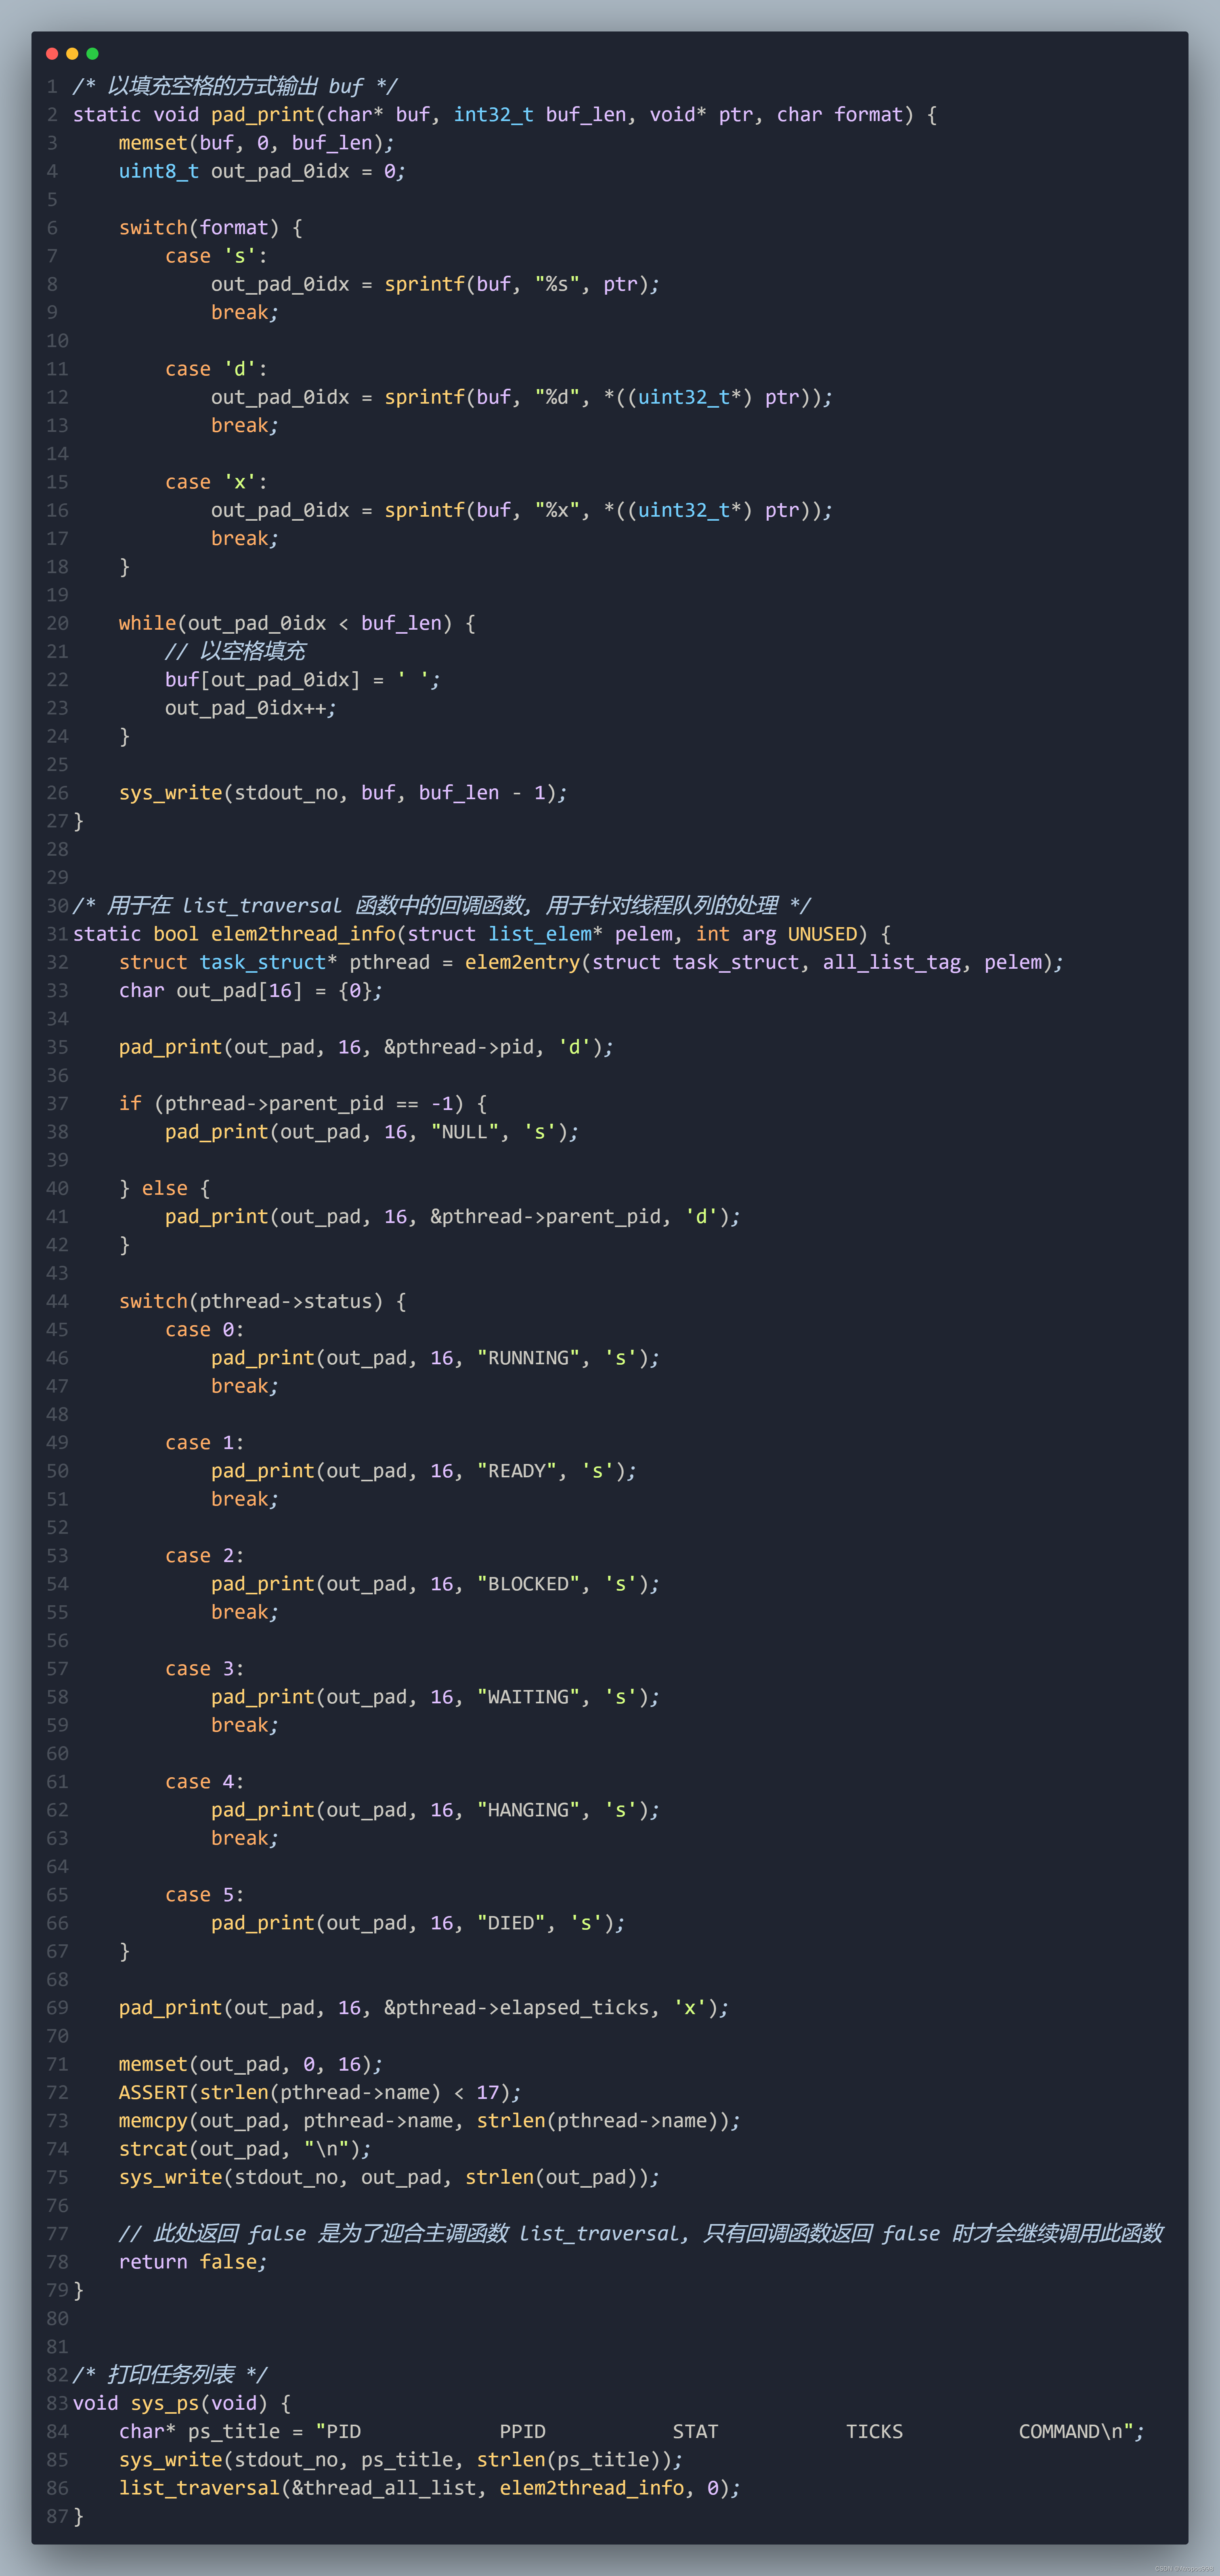
Task: Click the "%d" format string on line 12
Action: pos(557,397)
